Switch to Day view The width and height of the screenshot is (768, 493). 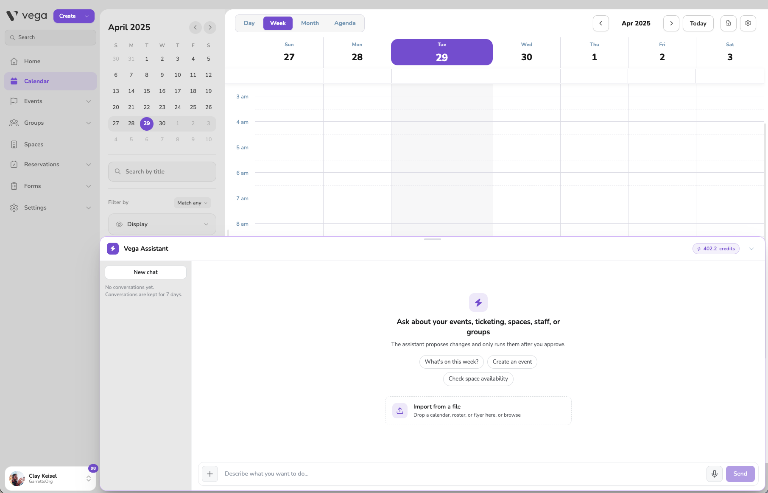pos(249,23)
